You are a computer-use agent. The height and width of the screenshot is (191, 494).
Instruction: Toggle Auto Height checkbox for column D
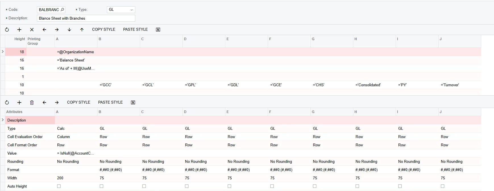click(187, 186)
